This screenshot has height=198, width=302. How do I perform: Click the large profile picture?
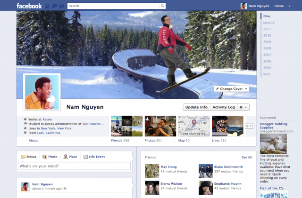pyautogui.click(x=42, y=92)
